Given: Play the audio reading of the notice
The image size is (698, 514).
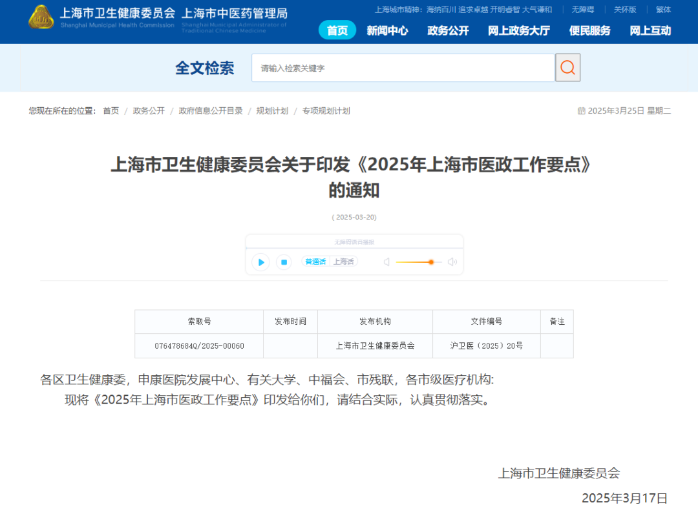Looking at the screenshot, I should [261, 262].
